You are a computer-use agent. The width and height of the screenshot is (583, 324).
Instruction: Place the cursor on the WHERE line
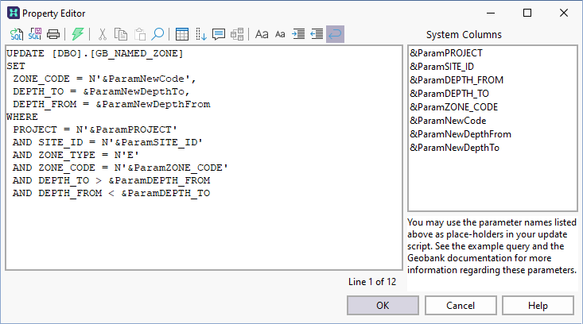point(22,117)
